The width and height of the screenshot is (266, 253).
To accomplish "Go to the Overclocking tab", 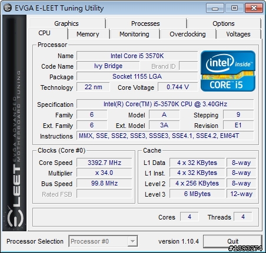I will [188, 34].
